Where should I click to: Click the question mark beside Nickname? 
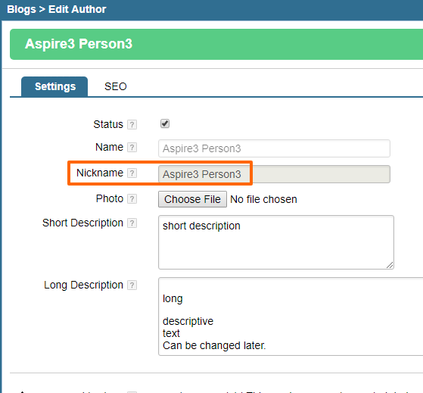tap(132, 173)
